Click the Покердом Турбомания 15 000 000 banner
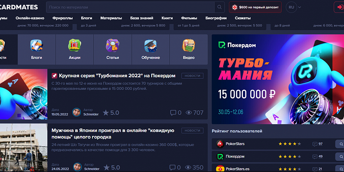Screen dimensions: 344x172 (x=278, y=79)
